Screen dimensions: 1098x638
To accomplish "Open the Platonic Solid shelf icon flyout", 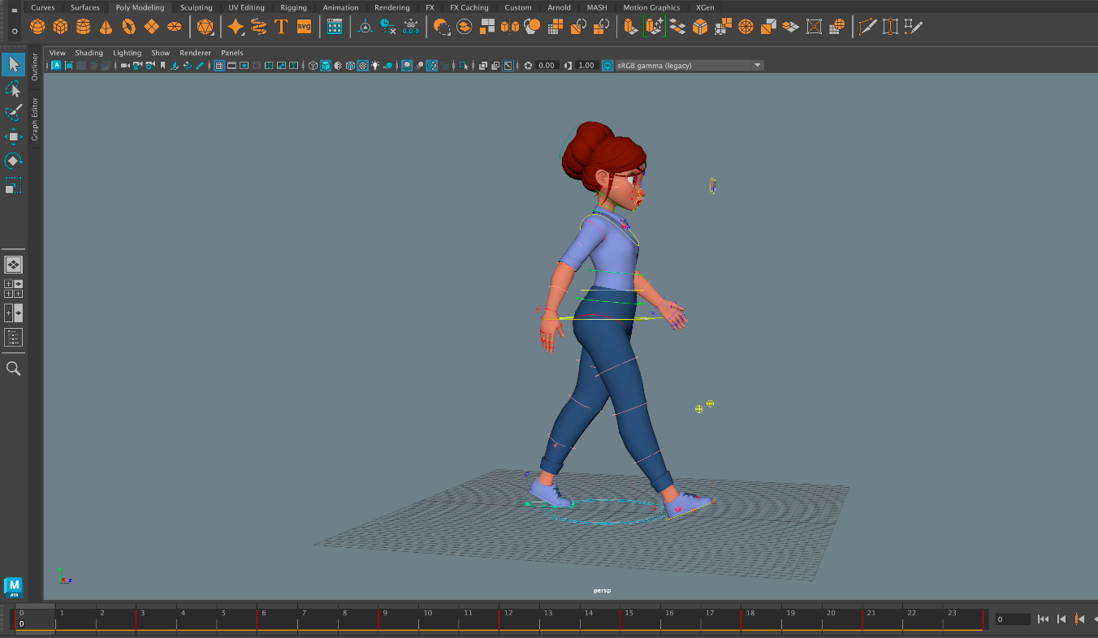I will (205, 26).
